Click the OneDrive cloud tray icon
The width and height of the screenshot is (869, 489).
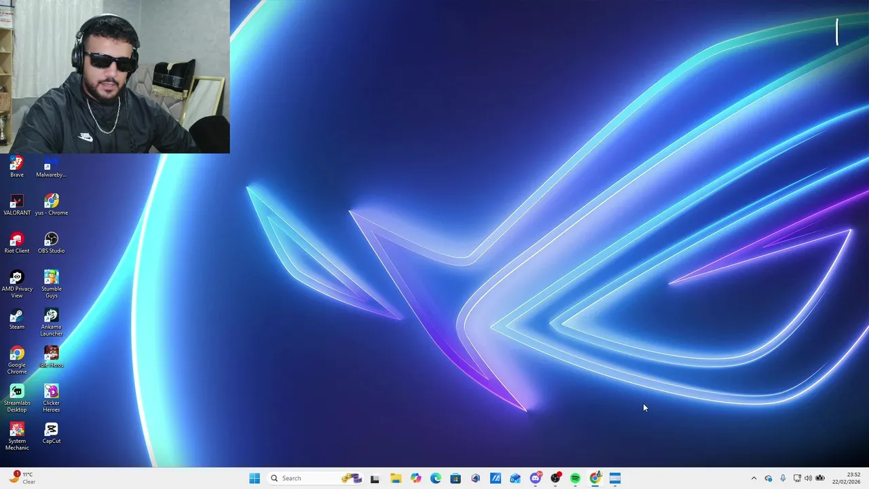click(769, 478)
